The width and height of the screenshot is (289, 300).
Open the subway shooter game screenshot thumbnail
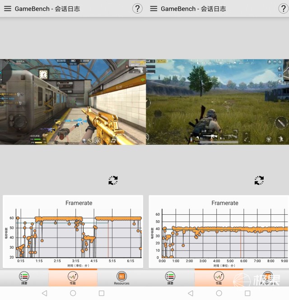pos(73,102)
